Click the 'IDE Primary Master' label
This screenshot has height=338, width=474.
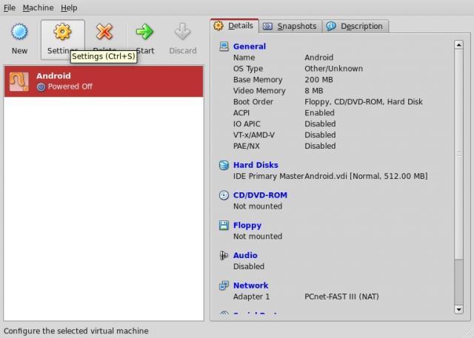(x=268, y=176)
